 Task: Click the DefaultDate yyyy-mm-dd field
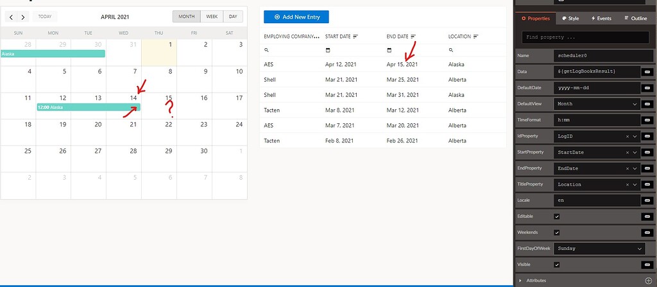pyautogui.click(x=597, y=88)
